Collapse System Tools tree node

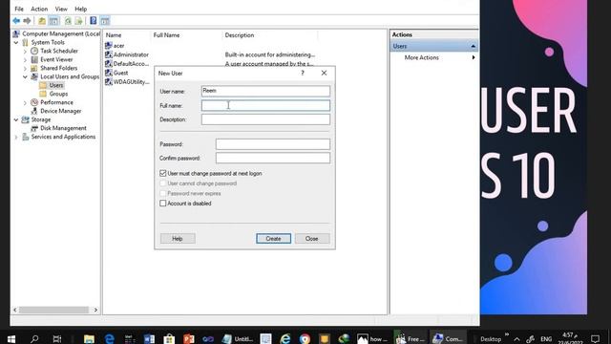(x=16, y=42)
